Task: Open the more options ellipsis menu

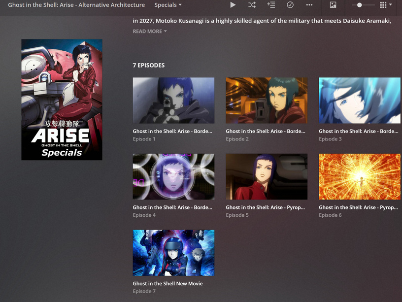Action: [x=309, y=5]
